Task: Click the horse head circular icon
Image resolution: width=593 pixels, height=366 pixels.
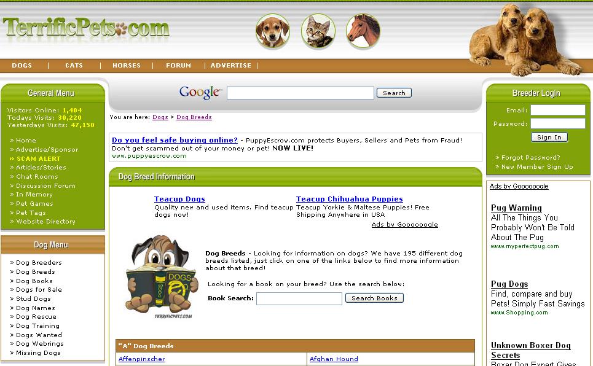Action: click(363, 31)
